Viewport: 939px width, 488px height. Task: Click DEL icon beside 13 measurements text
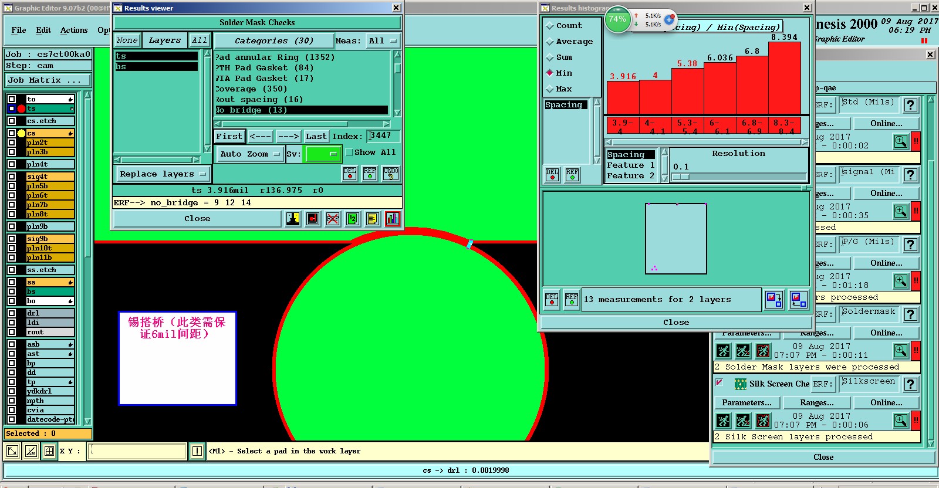[x=552, y=299]
